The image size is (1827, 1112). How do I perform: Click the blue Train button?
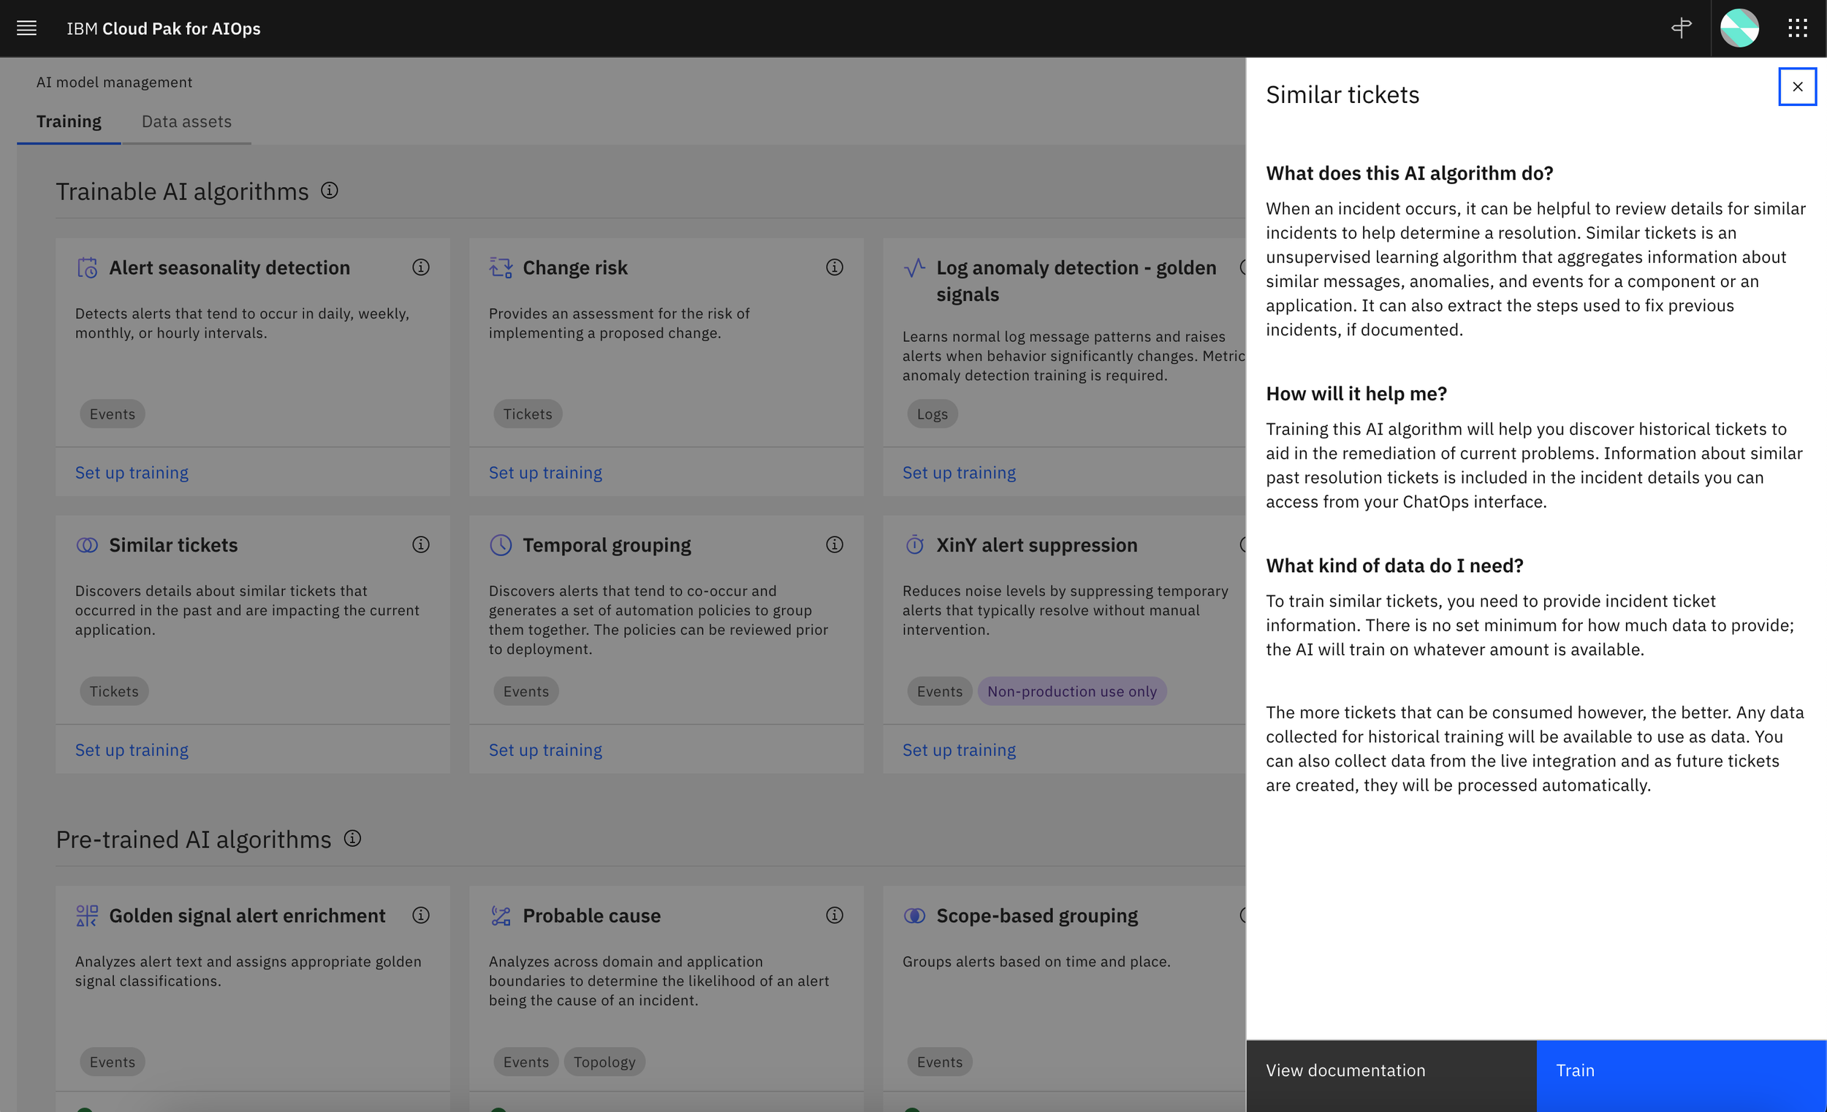(x=1680, y=1070)
